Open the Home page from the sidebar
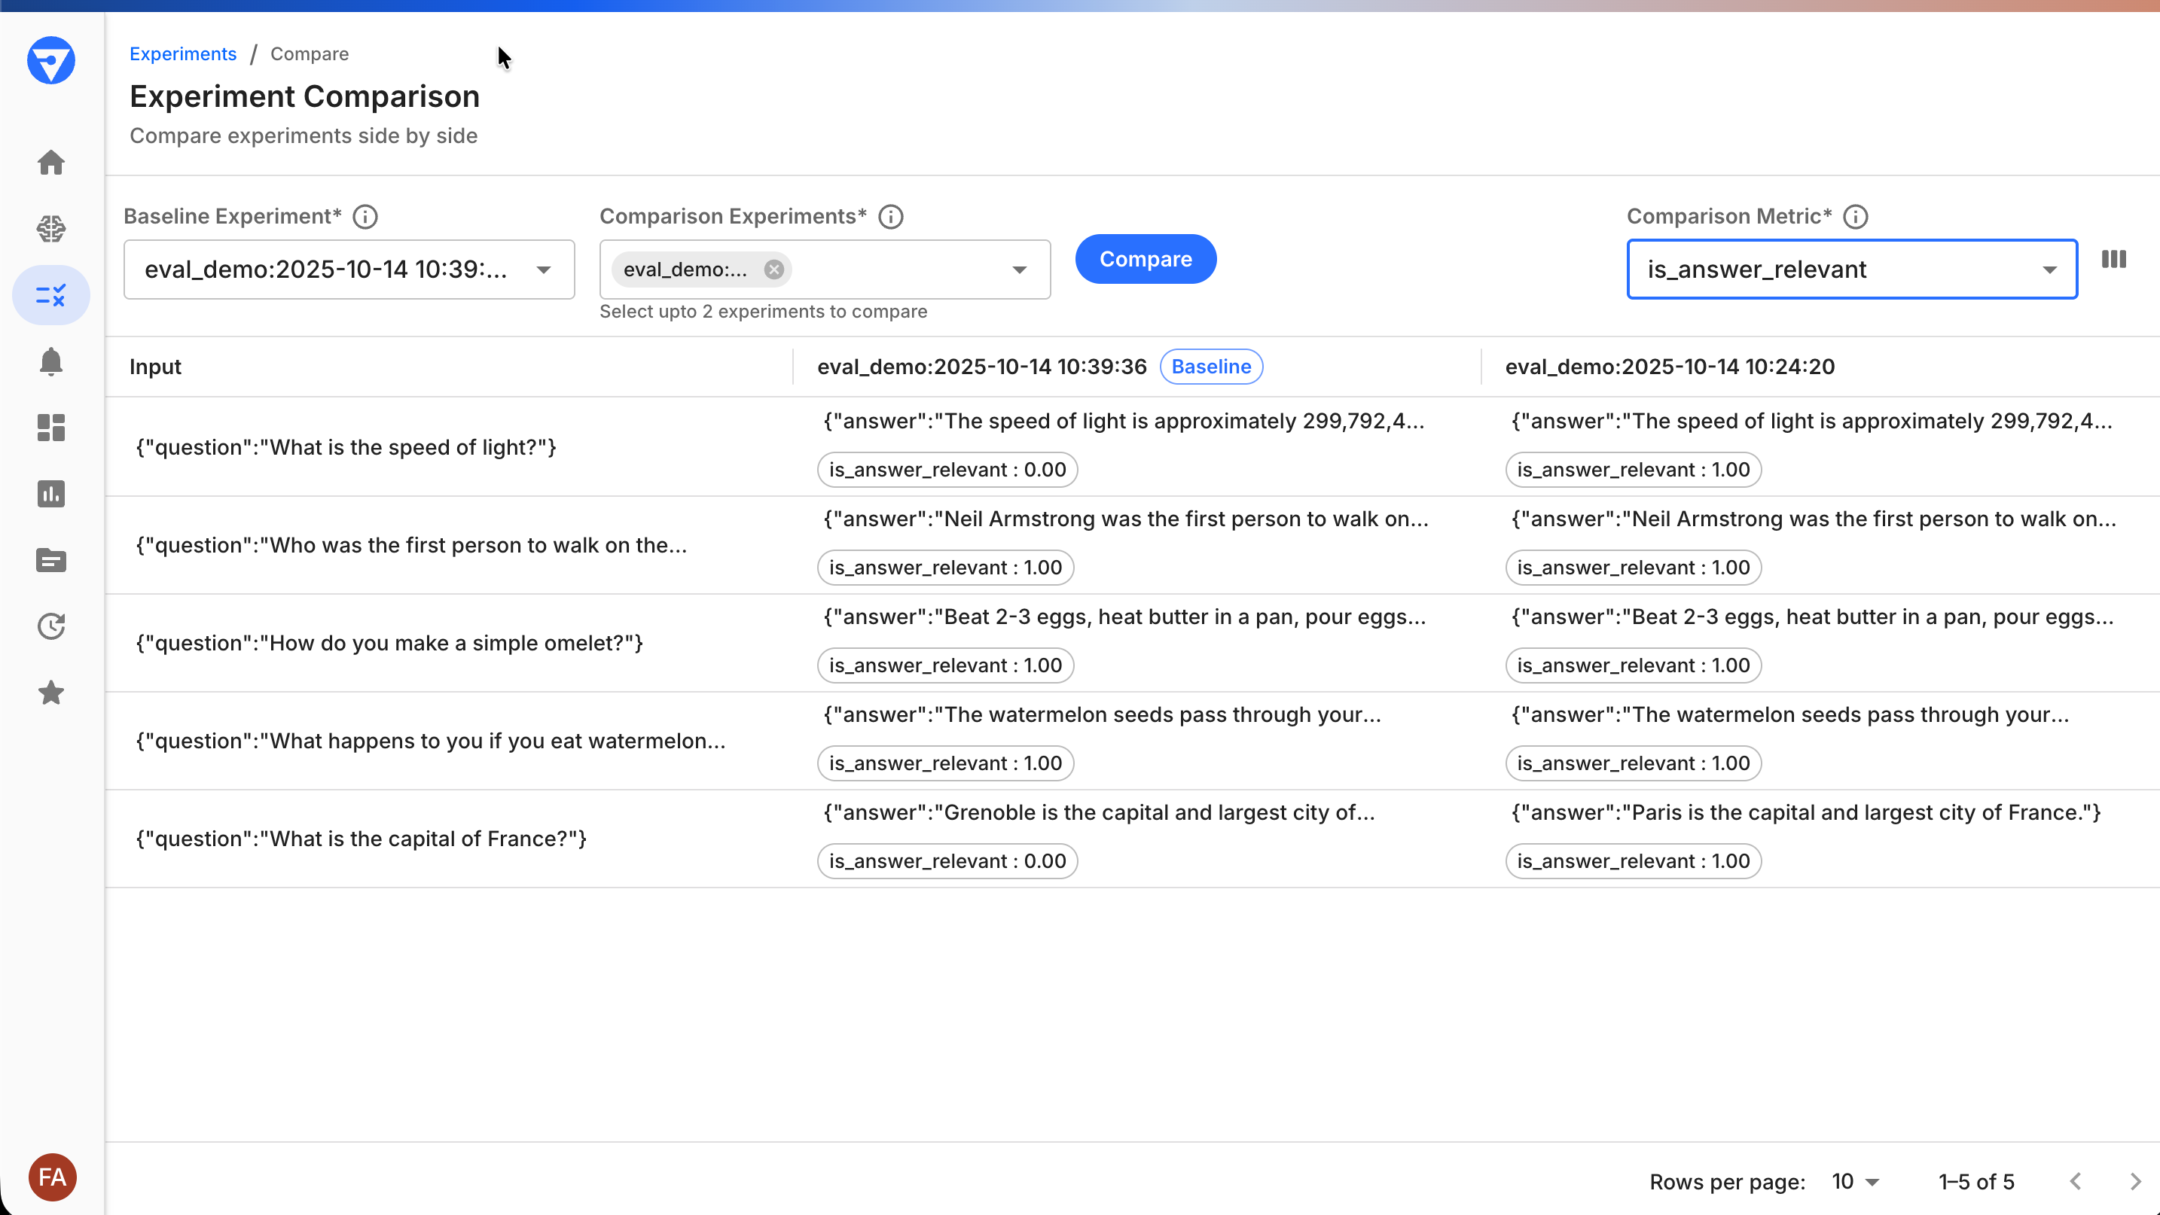This screenshot has height=1215, width=2160. pos(51,162)
